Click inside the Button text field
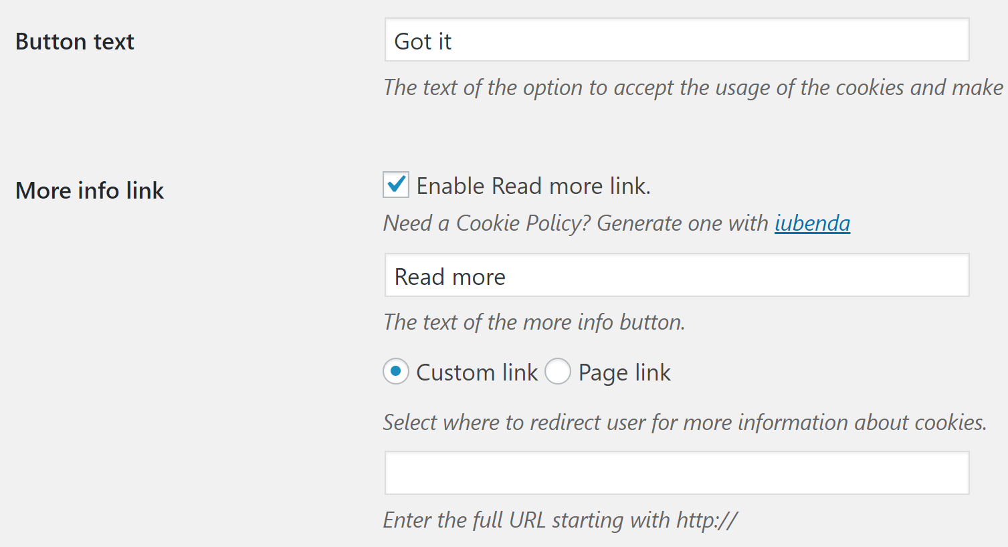 (676, 40)
